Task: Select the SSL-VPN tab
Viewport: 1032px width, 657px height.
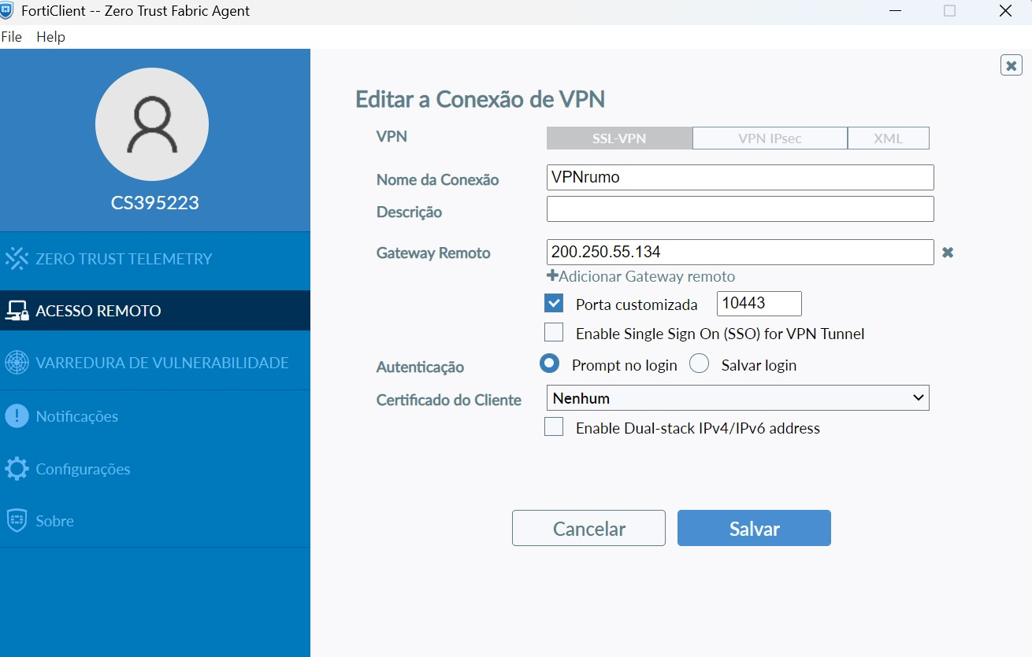Action: tap(619, 138)
